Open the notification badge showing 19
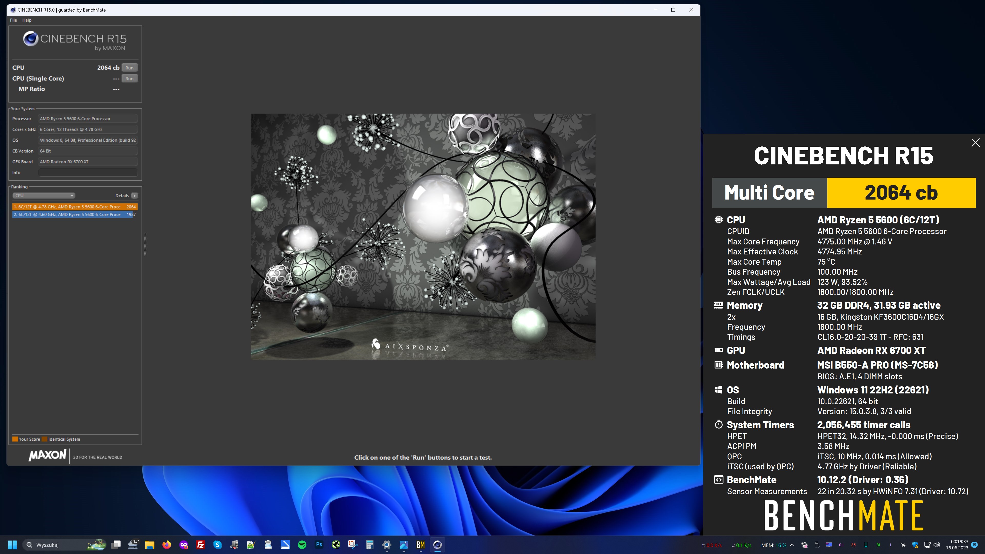This screenshot has height=554, width=985. [974, 545]
